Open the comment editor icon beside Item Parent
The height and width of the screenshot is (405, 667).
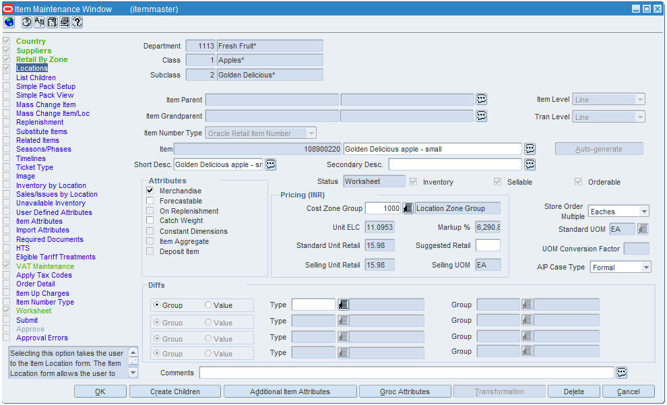481,99
